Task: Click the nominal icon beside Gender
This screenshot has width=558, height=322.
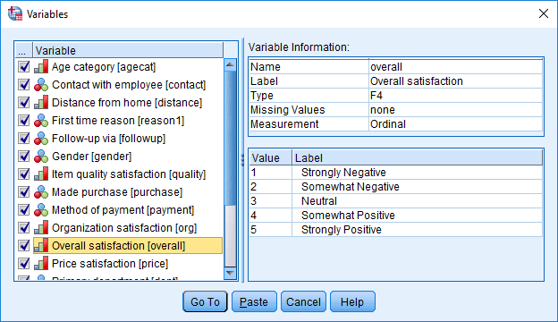Action: (41, 157)
